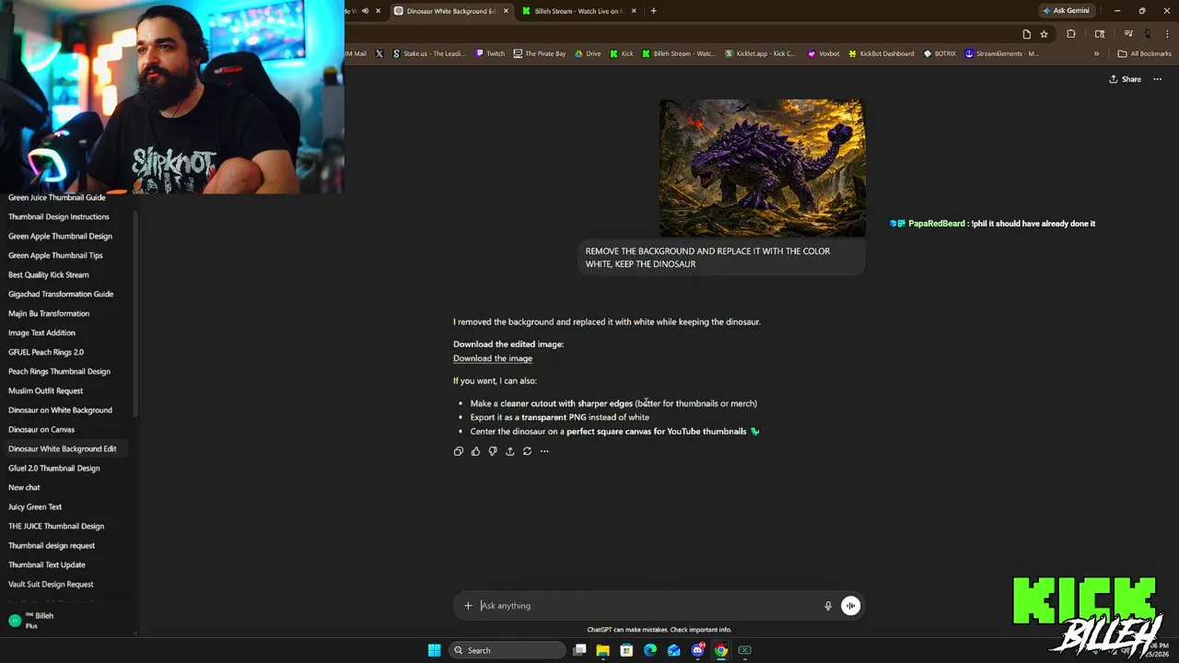The width and height of the screenshot is (1179, 663).
Task: Open the Outlook mail taskbar icon
Action: 673,650
